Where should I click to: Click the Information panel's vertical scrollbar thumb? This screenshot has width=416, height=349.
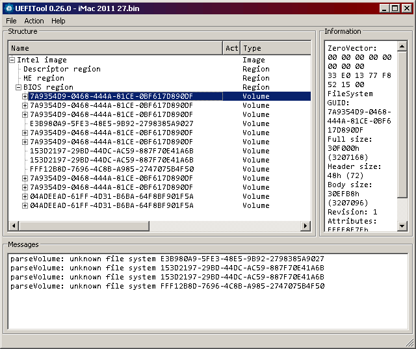point(402,124)
